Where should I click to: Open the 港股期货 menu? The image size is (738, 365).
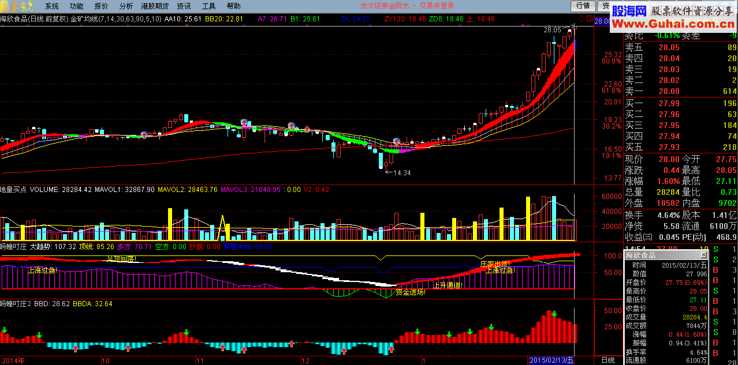point(155,6)
